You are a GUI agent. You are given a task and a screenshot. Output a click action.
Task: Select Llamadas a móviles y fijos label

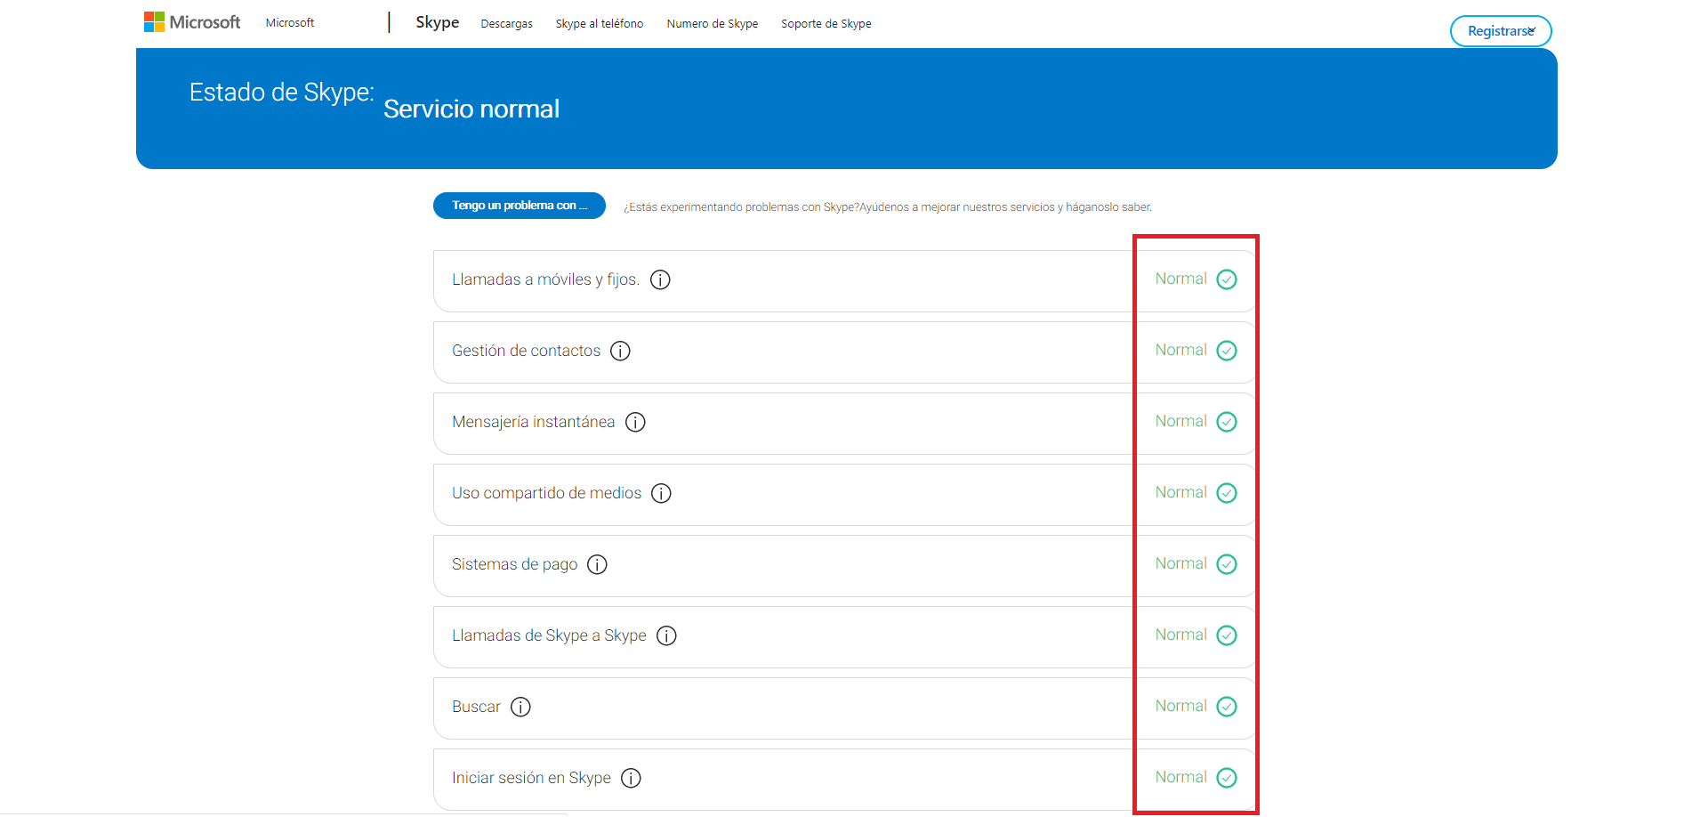point(545,279)
